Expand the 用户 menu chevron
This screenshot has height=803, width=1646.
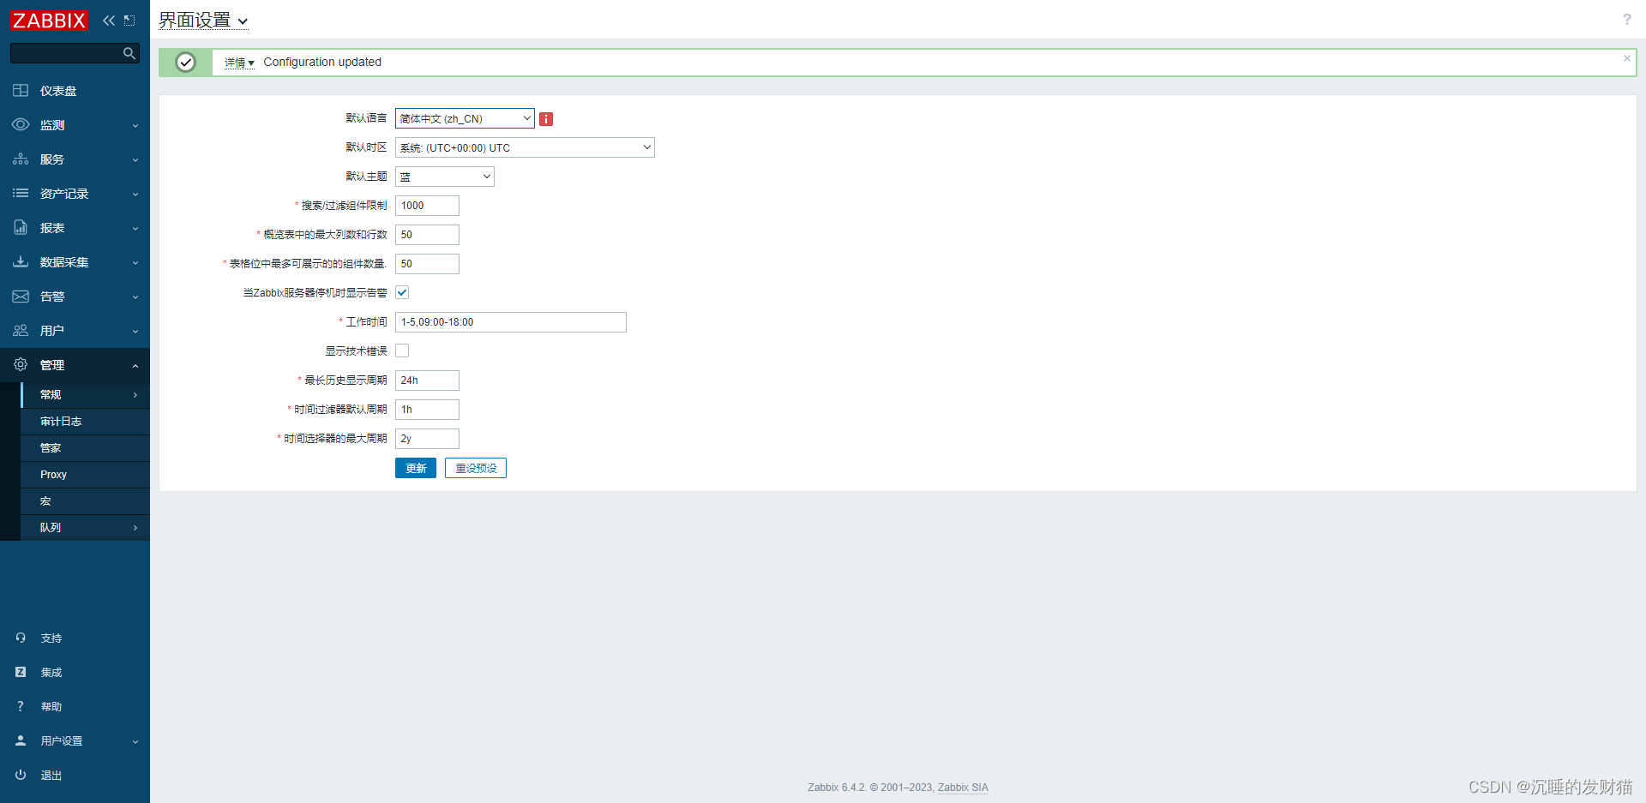(x=135, y=332)
